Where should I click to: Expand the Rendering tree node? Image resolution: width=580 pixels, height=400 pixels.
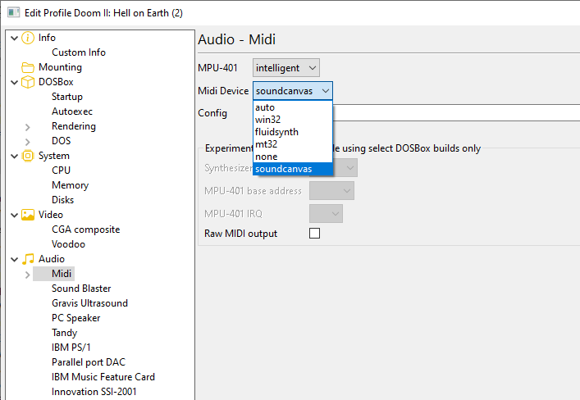[28, 126]
